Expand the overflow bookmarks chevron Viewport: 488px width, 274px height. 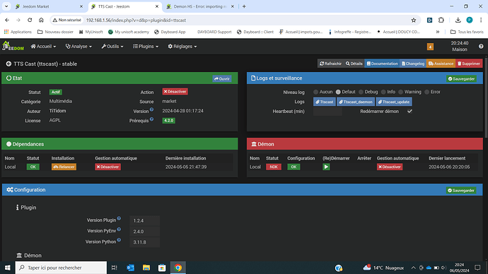point(438,32)
